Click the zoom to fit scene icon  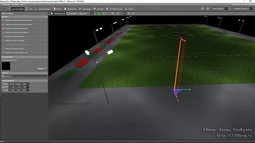click(112, 14)
